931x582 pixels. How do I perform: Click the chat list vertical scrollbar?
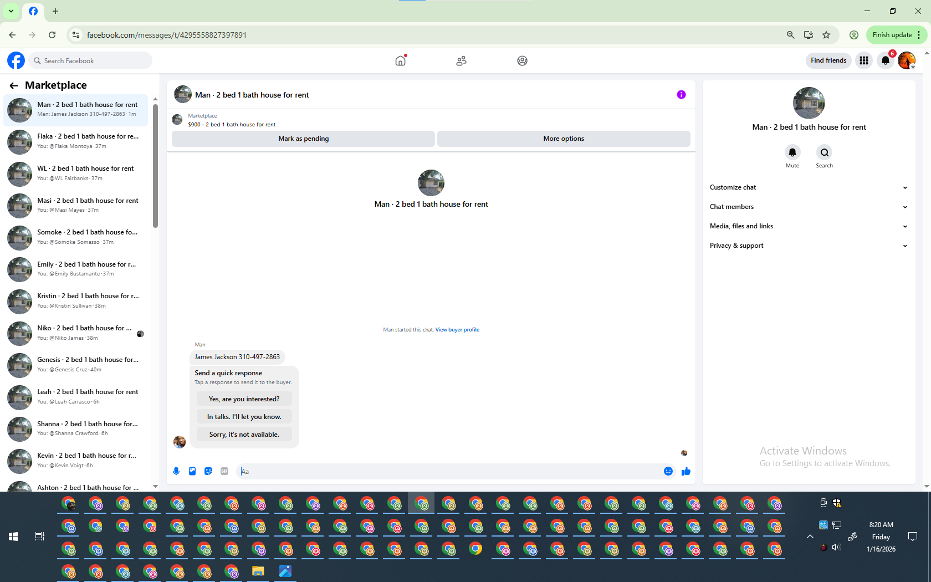click(x=156, y=166)
